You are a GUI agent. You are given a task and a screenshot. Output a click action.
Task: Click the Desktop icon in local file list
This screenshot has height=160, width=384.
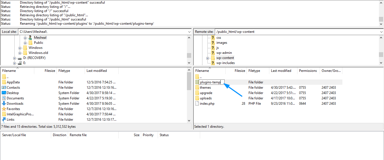(4, 93)
